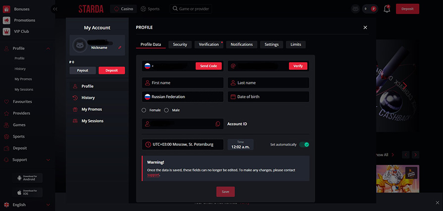Click the First name input field

pyautogui.click(x=182, y=83)
